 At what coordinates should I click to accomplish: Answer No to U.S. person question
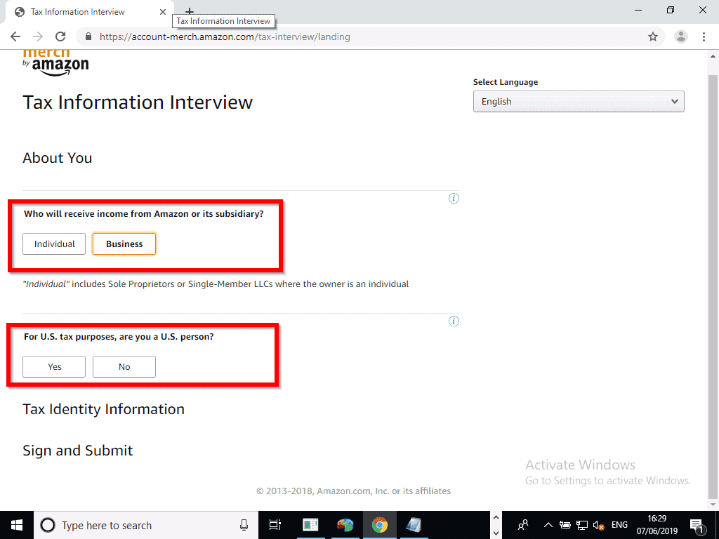click(124, 366)
